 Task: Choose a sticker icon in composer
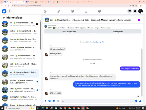click(54, 101)
